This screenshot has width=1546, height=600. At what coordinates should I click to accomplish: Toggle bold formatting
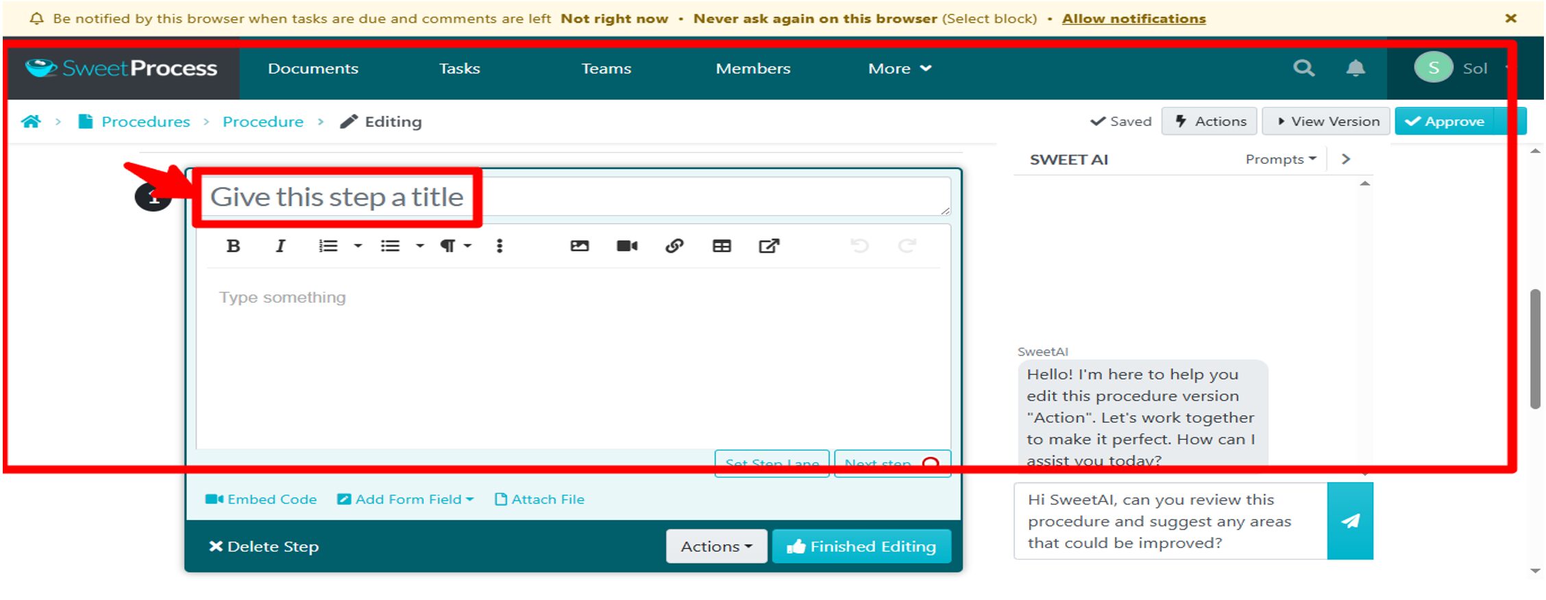[x=233, y=246]
